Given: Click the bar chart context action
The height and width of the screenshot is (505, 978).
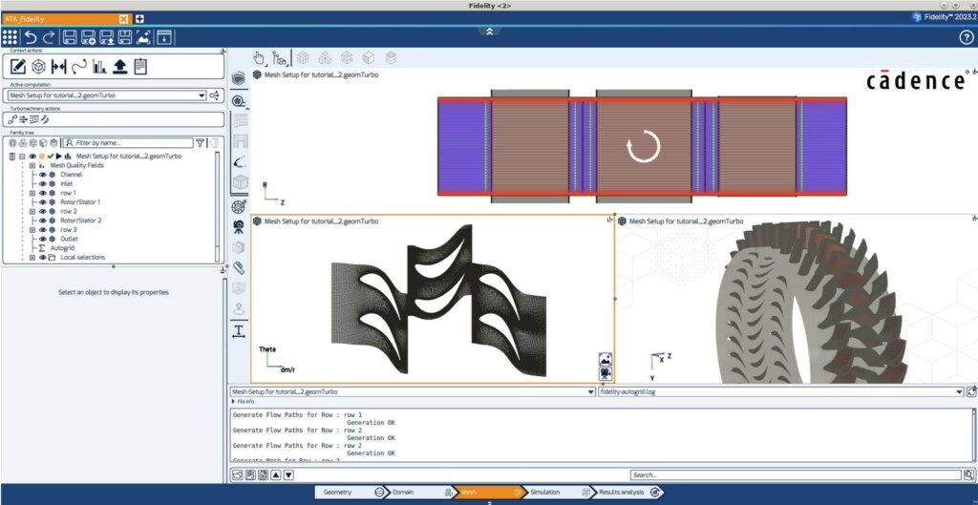Looking at the screenshot, I should coord(99,66).
